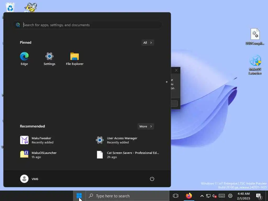Viewport: 268px width, 201px height.
Task: Expand More recommended items
Action: (146, 126)
